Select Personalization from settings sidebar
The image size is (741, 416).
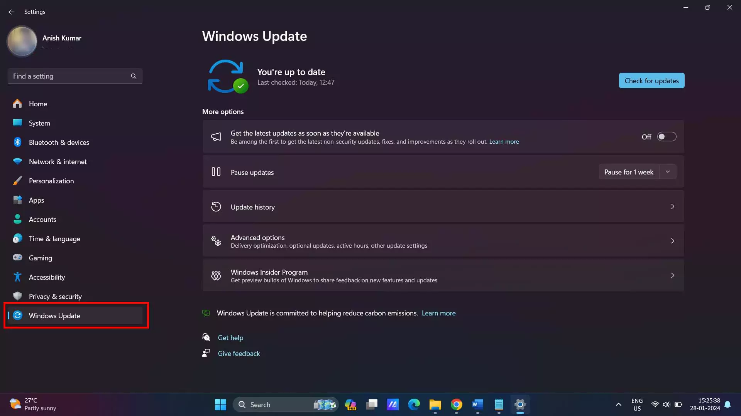51,180
